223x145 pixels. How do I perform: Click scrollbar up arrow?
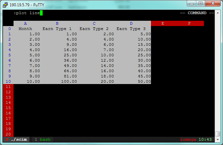tap(218, 13)
